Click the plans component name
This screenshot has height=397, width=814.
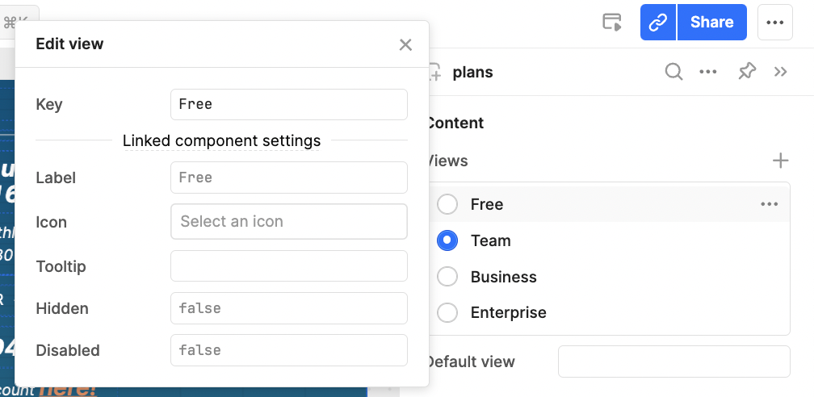pos(473,72)
